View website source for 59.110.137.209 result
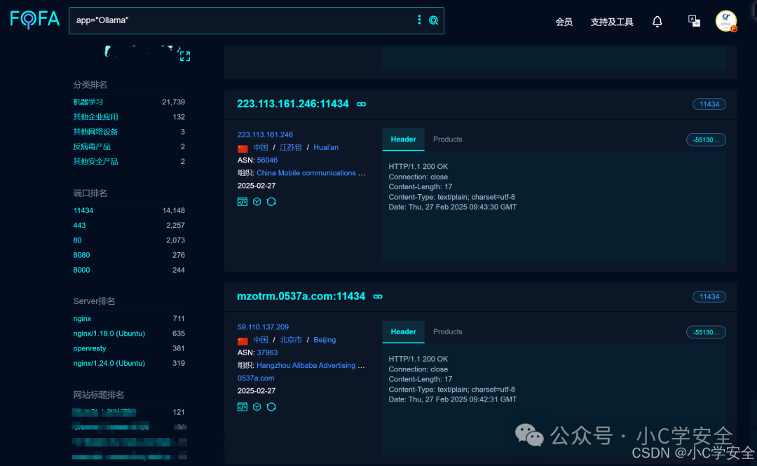Screen dimensions: 757x466 [x=243, y=407]
